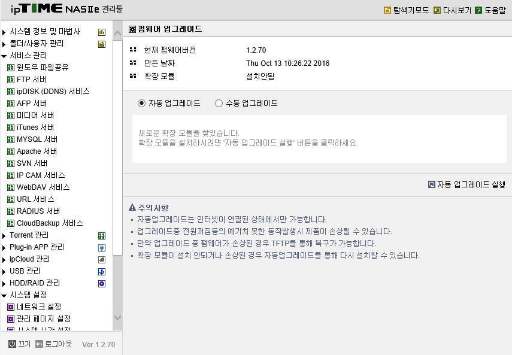The width and height of the screenshot is (512, 355).
Task: Click the HDD/RAID 관리 disk icon
Action: pos(102,284)
